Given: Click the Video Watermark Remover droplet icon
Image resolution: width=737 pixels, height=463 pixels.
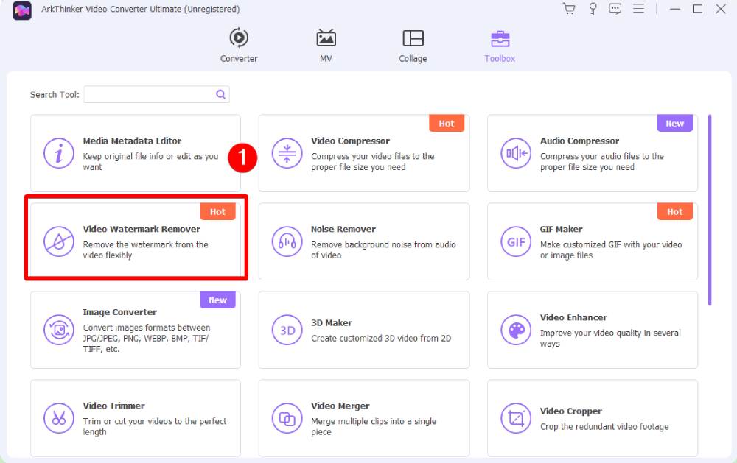Looking at the screenshot, I should [59, 241].
